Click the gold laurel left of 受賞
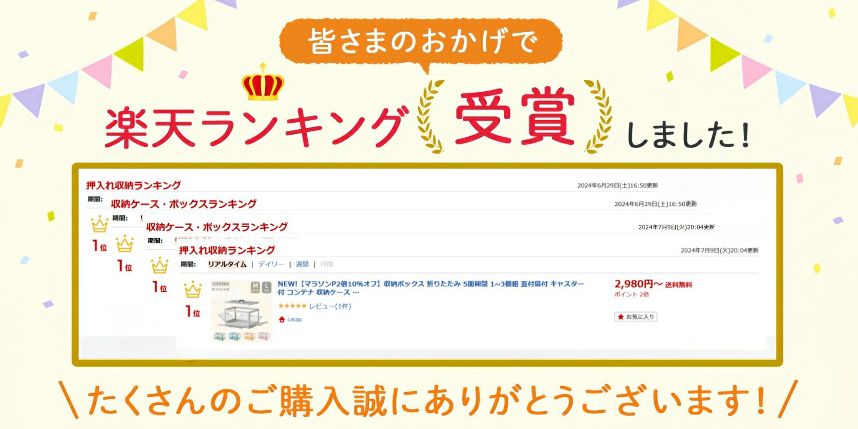The width and height of the screenshot is (858, 429). (431, 116)
